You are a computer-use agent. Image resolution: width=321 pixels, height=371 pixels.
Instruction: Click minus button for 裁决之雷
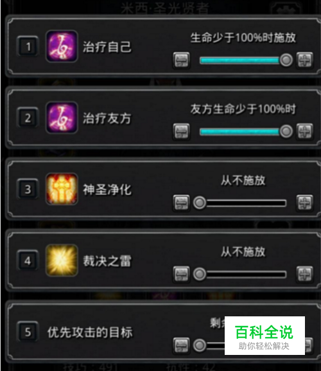[x=181, y=275]
